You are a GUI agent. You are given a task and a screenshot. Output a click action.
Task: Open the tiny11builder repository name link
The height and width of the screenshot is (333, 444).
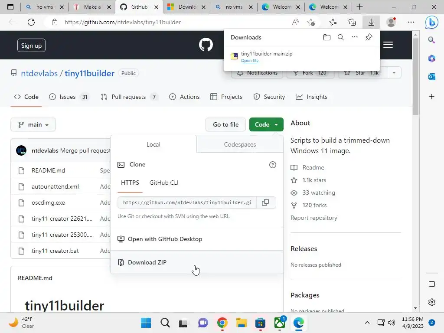[89, 73]
